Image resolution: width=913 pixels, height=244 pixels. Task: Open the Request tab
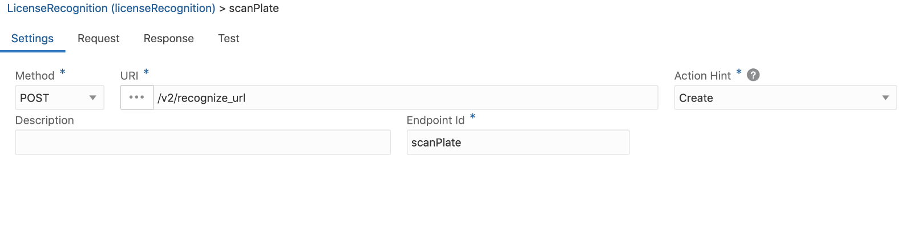[x=98, y=38]
